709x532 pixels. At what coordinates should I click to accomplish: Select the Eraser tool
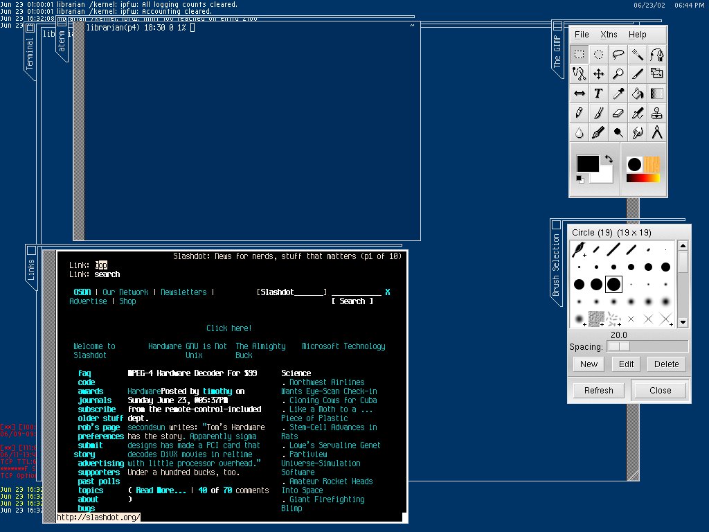618,113
